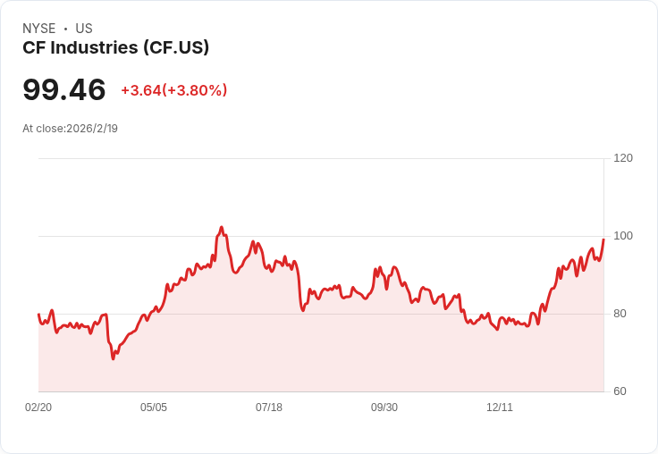658x454 pixels.
Task: Click the 02/20 x-axis date label
Action: 38,408
